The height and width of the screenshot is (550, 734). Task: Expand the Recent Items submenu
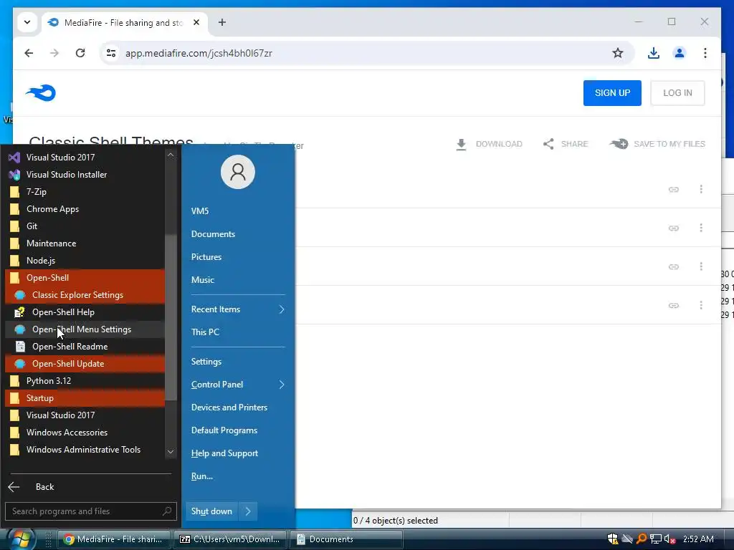pos(238,309)
